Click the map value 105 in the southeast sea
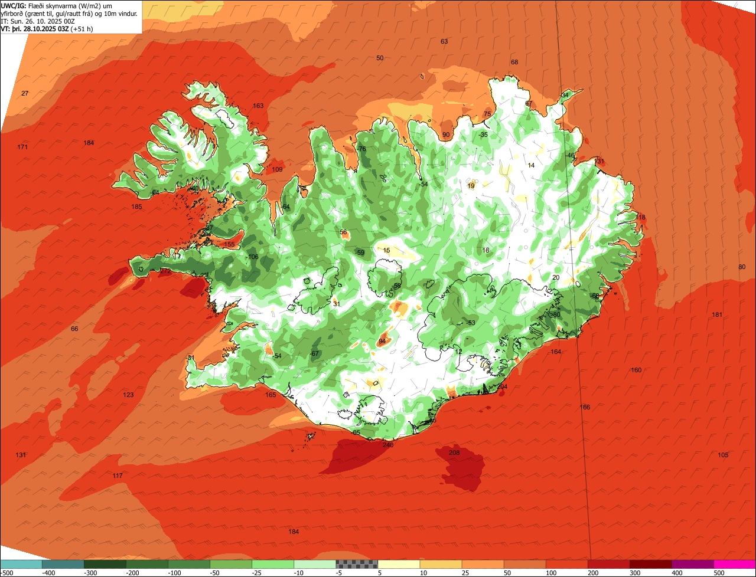Screen dimensions: 756x577 [723, 455]
